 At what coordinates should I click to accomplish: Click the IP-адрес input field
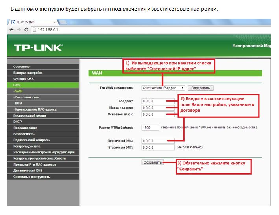point(154,101)
